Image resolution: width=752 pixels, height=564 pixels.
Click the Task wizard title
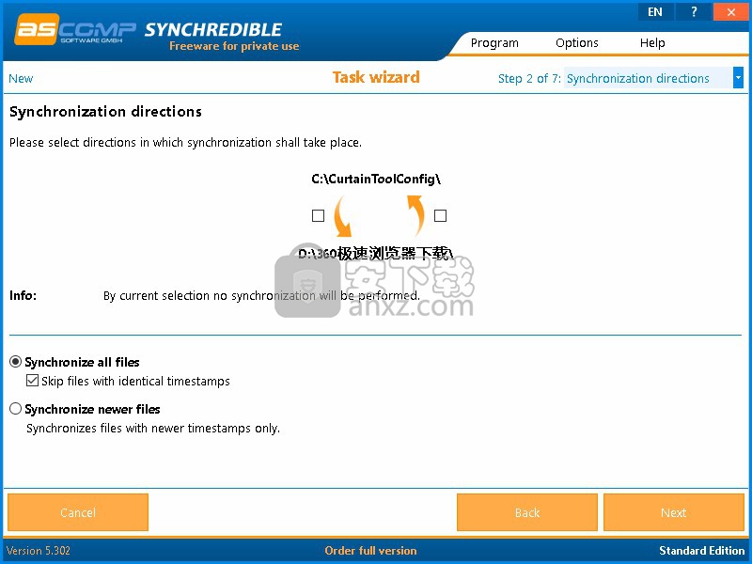point(376,77)
